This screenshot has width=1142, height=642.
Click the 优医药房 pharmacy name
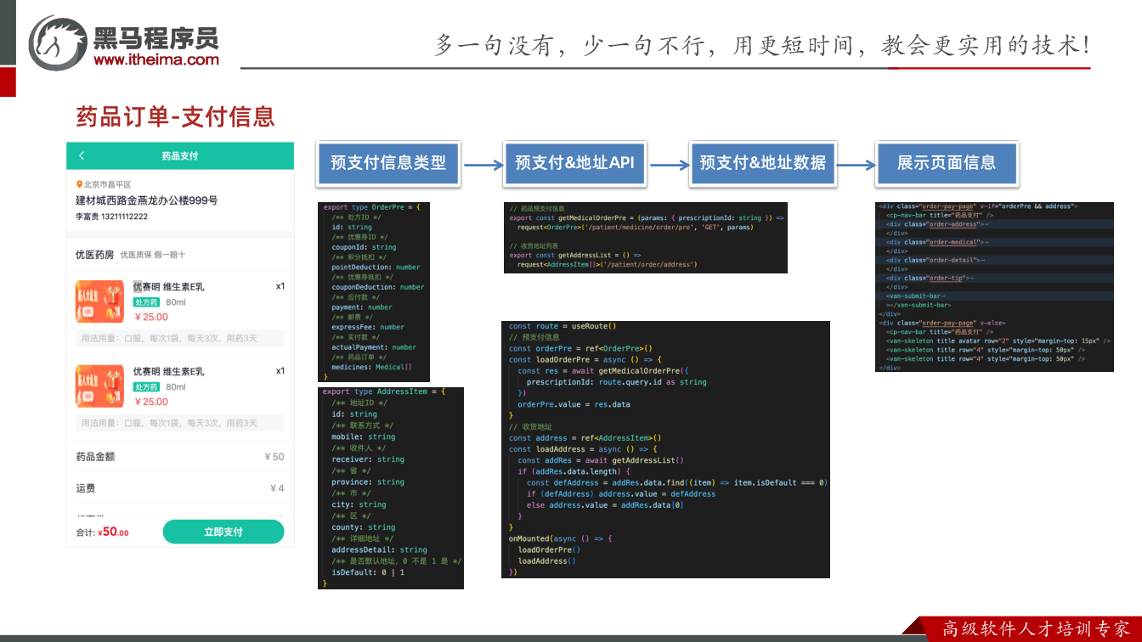94,254
